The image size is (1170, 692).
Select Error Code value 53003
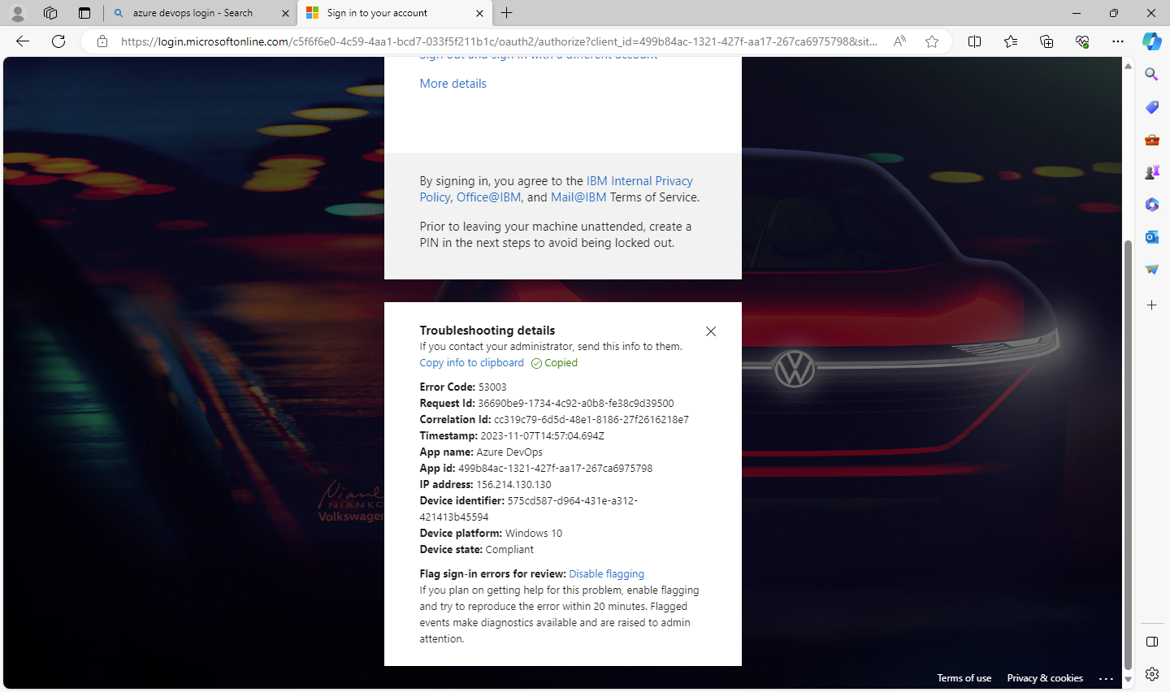point(492,387)
